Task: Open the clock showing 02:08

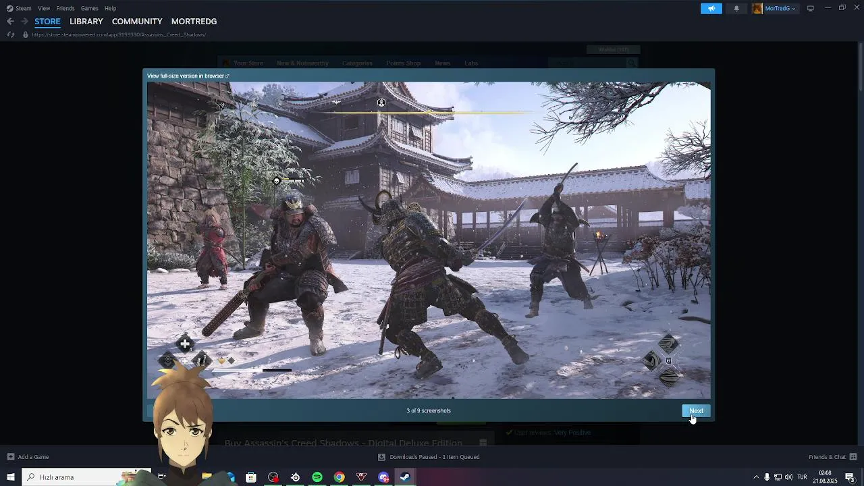Action: coord(825,477)
